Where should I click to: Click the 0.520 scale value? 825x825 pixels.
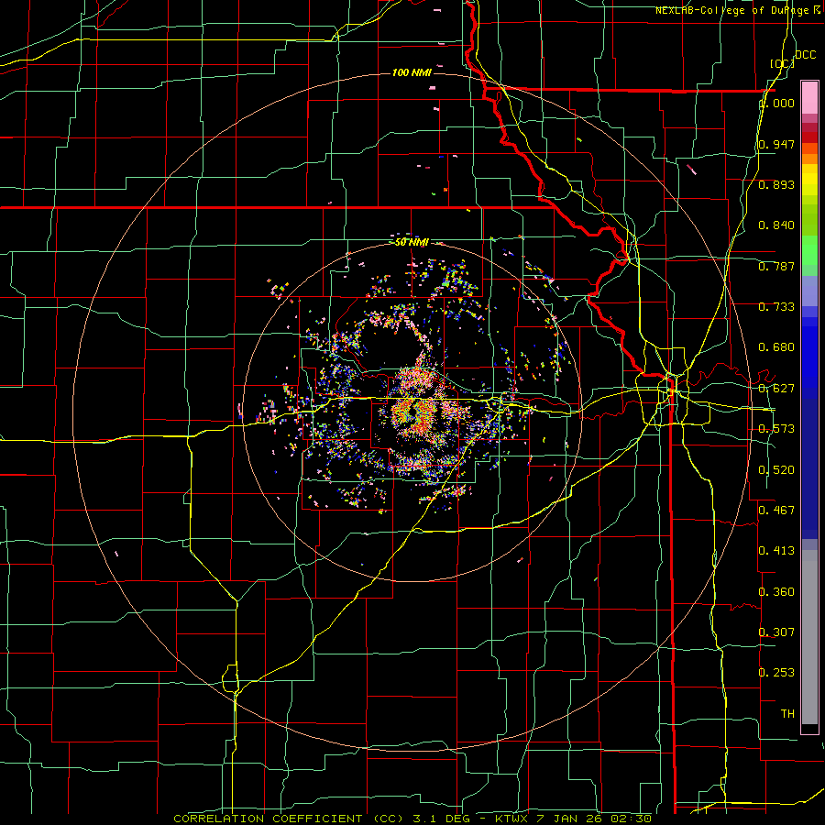[776, 470]
